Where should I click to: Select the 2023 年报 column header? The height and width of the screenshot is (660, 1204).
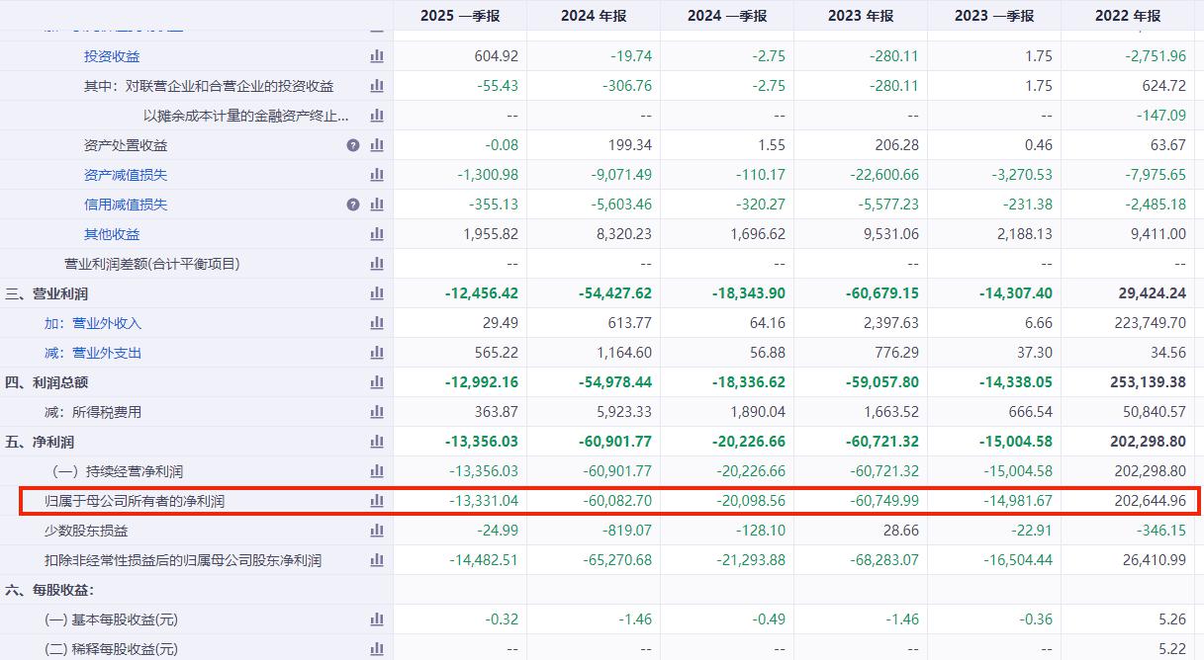860,15
